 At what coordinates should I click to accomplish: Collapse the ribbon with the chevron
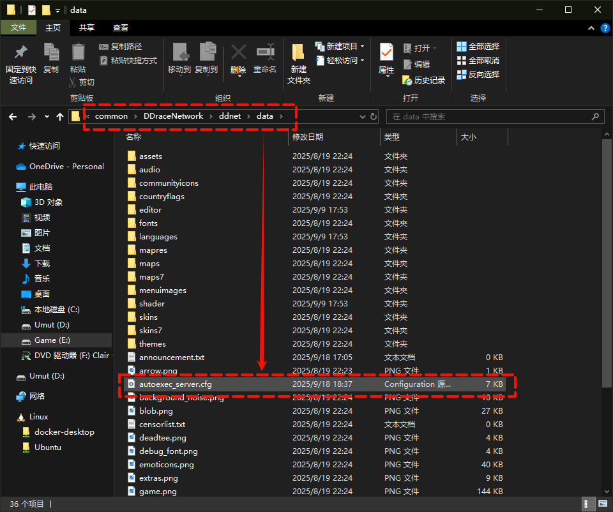tap(591, 28)
